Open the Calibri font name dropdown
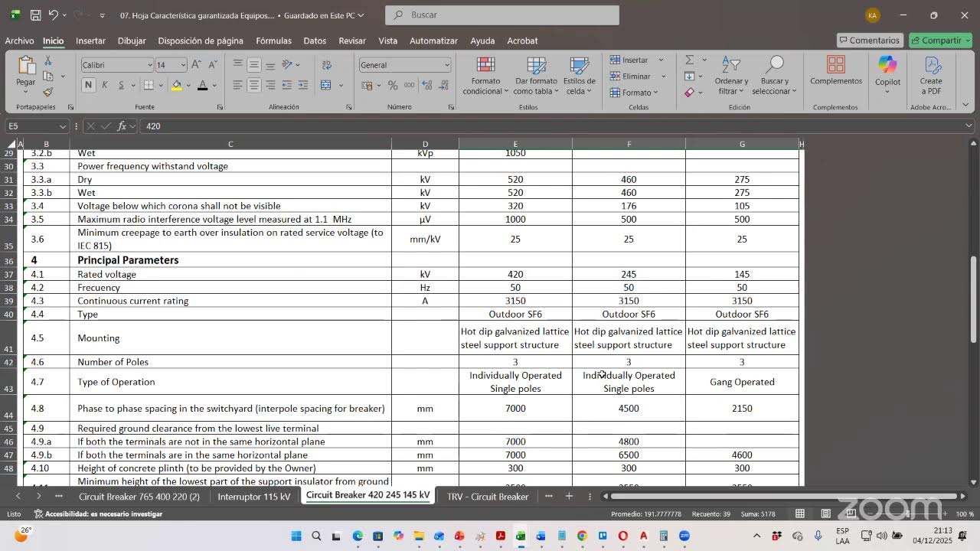980x551 pixels. 149,65
